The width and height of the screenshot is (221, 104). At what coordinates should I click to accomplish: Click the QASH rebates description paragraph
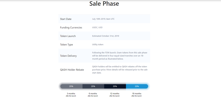coord(119,70)
